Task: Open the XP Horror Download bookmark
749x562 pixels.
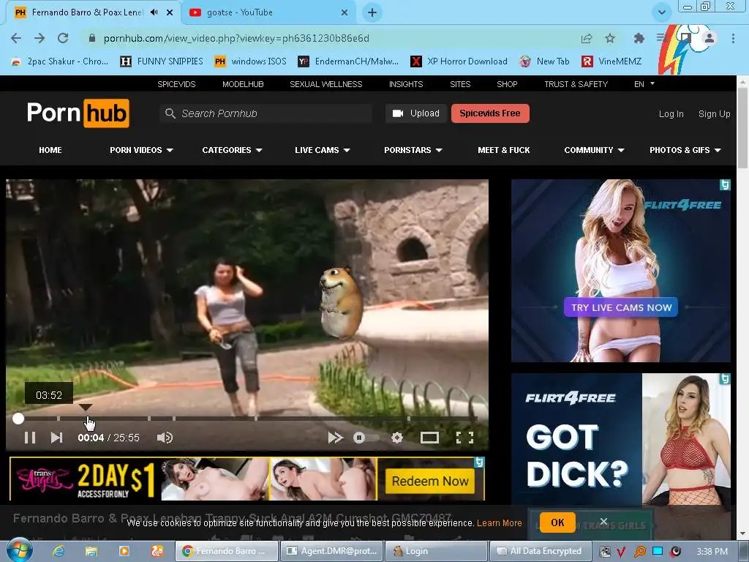Action: pyautogui.click(x=459, y=61)
